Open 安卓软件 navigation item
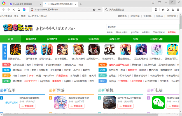Viewport: 182px width, 116px height. tap(52, 39)
